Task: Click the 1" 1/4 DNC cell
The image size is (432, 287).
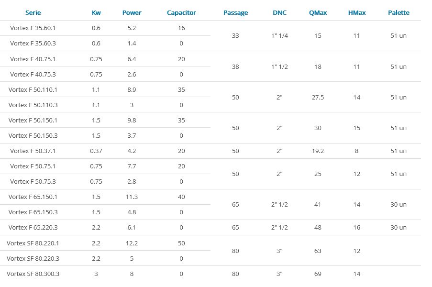Action: pos(279,36)
